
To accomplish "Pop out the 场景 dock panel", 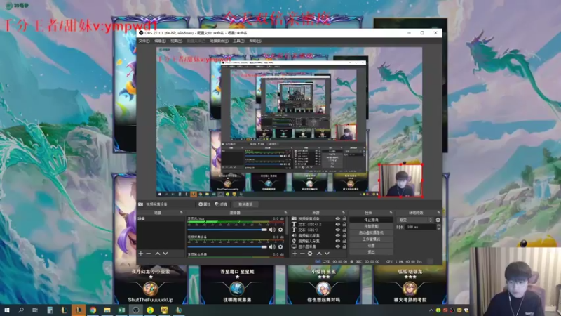I will tap(182, 213).
